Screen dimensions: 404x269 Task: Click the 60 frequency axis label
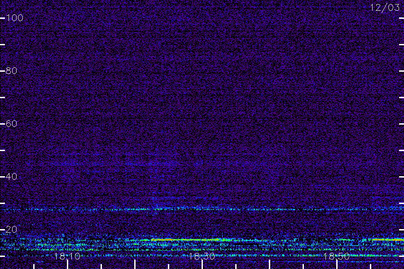tap(11, 124)
